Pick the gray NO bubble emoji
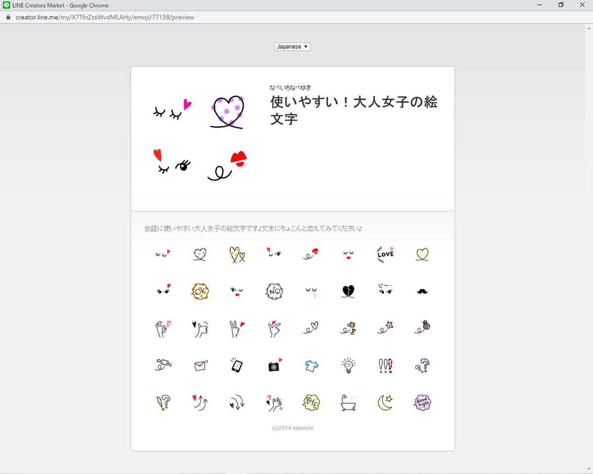This screenshot has height=474, width=593. coord(274,291)
